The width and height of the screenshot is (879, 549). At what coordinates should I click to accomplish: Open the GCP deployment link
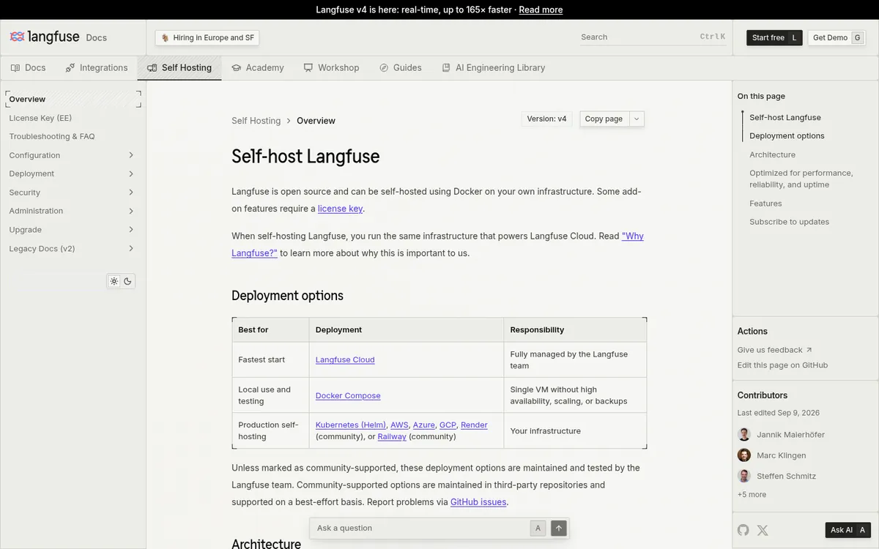click(x=448, y=425)
